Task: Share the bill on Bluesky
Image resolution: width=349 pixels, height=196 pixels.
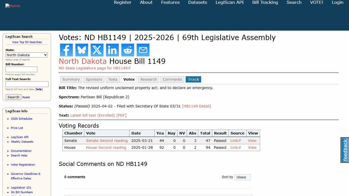Action: pos(82,50)
